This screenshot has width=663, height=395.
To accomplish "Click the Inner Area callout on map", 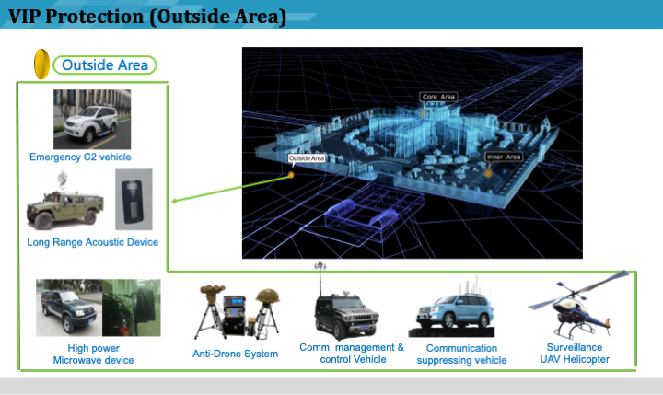I will pos(504,157).
